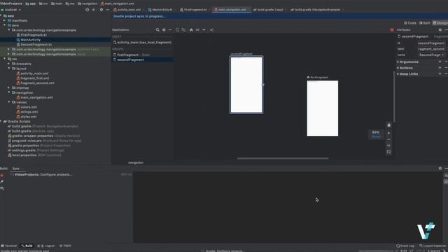Click project panel scroll-from-source target icon
448x252 pixels.
87,10
